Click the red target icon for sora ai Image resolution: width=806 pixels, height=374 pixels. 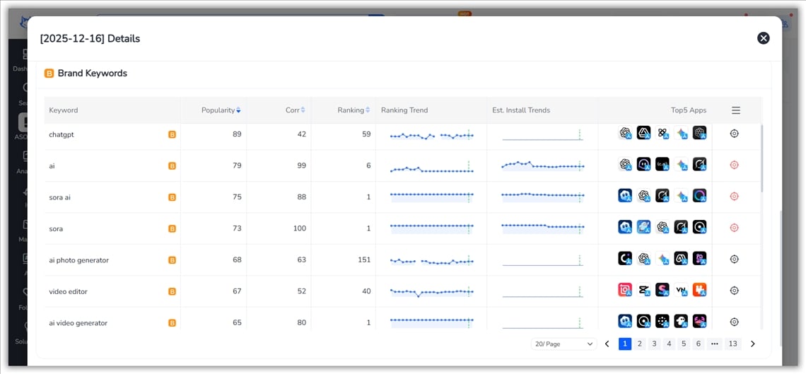point(734,197)
